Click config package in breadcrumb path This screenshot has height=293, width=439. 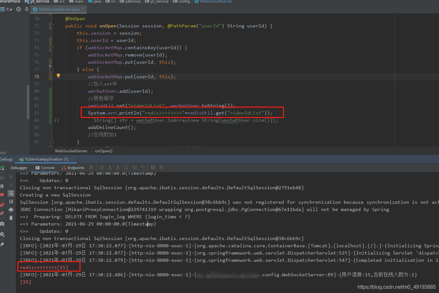coord(181,2)
